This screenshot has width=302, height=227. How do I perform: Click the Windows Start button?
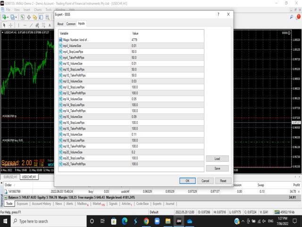(5, 221)
